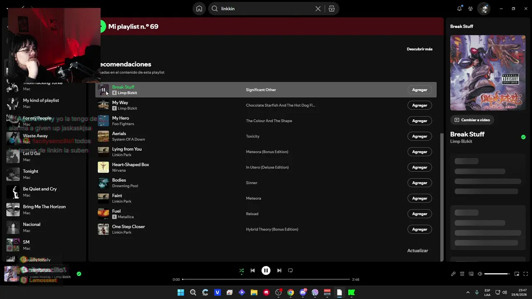Image resolution: width=532 pixels, height=299 pixels.
Task: Click the recommendations list scrollbar
Action: coord(441,197)
